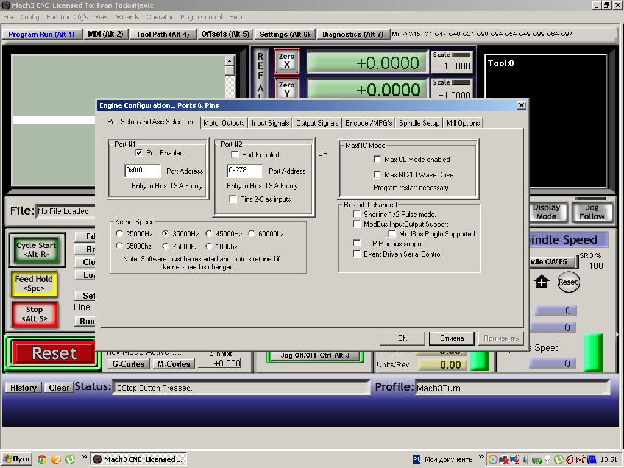Viewport: 624px width, 468px height.
Task: Select 75000hz kernel speed
Action: click(x=166, y=246)
